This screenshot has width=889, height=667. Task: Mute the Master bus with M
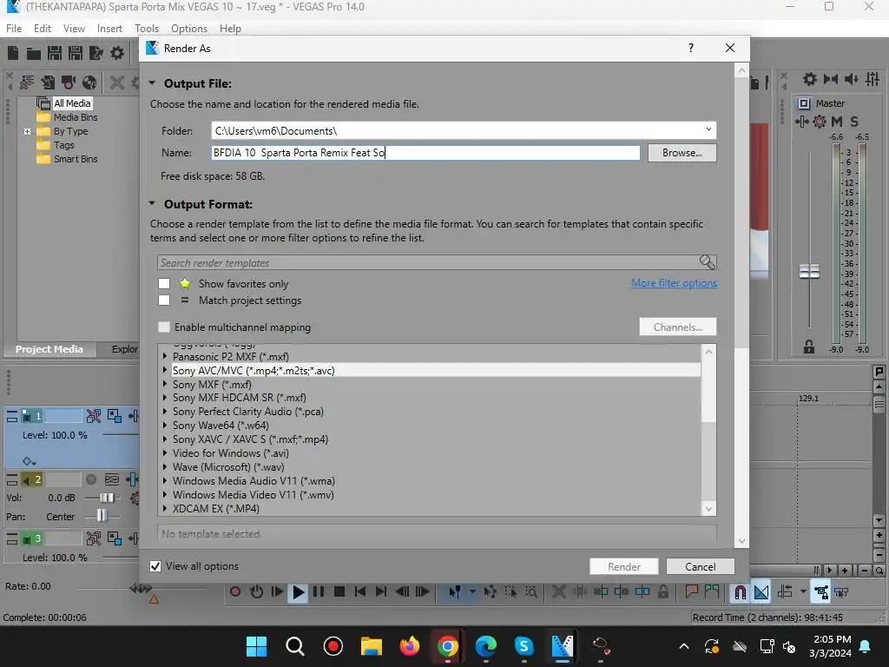click(x=837, y=122)
